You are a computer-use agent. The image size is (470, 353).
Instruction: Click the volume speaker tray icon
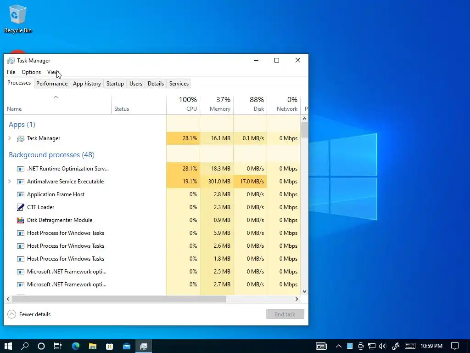(382, 346)
